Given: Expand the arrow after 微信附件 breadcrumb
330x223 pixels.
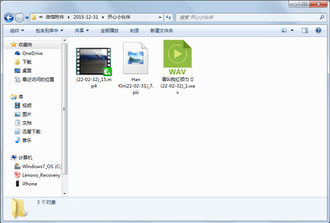Looking at the screenshot, I should [x=69, y=17].
